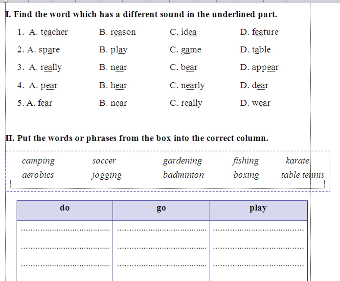Click the section II instruction heading
The width and height of the screenshot is (340, 281).
pyautogui.click(x=137, y=138)
